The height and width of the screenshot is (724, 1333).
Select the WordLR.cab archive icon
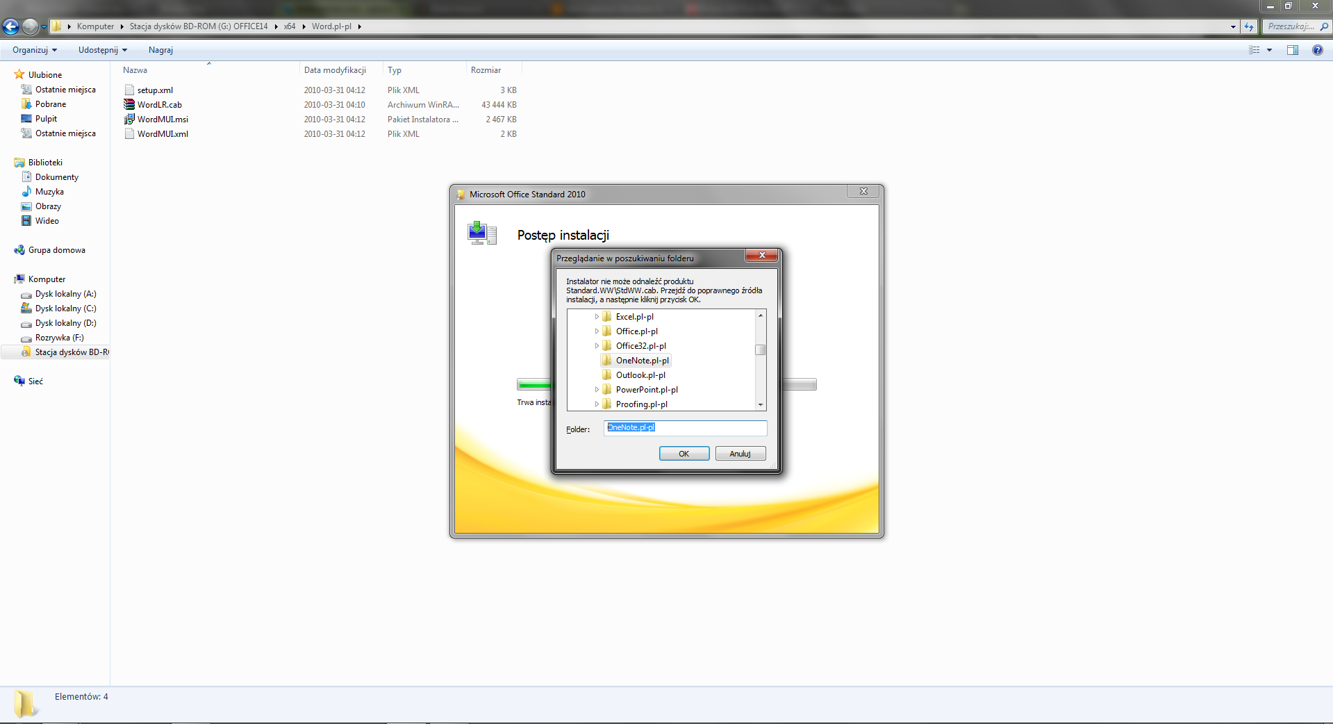pos(129,104)
